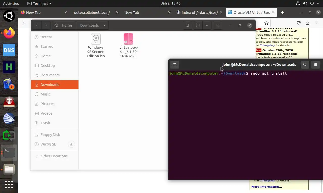Close the Index of /~dartz/isos/ tab
323x193 pixels.
point(221,12)
